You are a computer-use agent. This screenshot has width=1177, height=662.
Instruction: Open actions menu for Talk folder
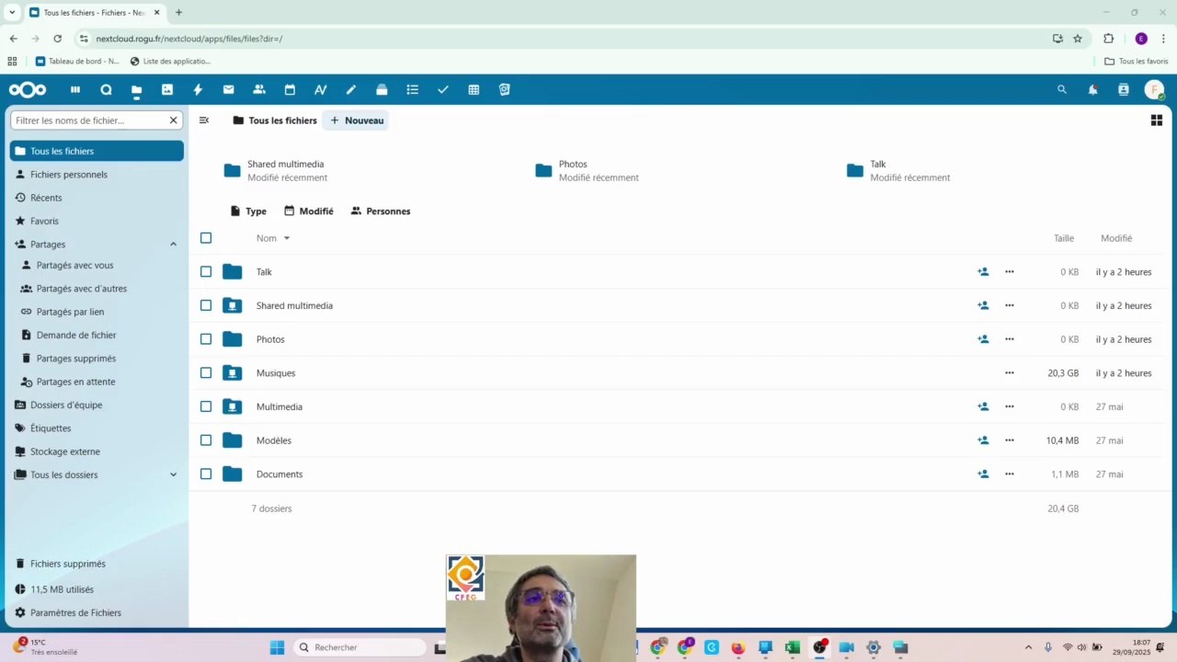(1010, 272)
